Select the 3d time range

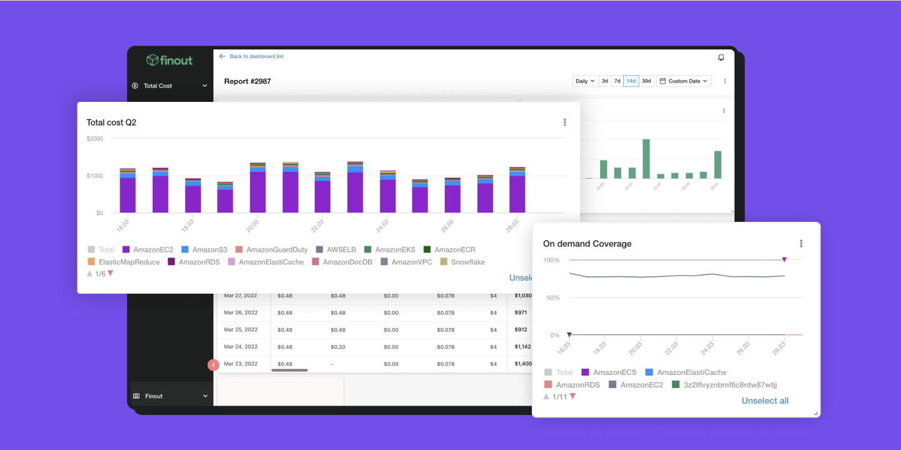tap(604, 81)
